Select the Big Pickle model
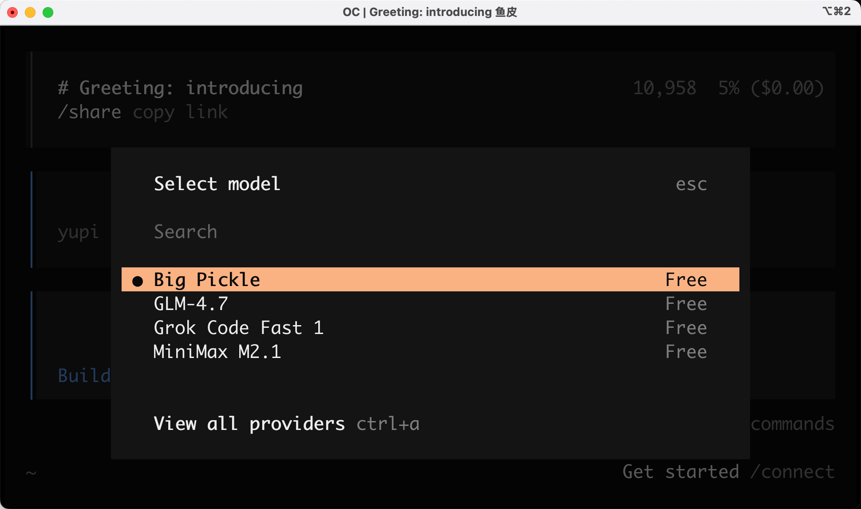861x509 pixels. (207, 280)
